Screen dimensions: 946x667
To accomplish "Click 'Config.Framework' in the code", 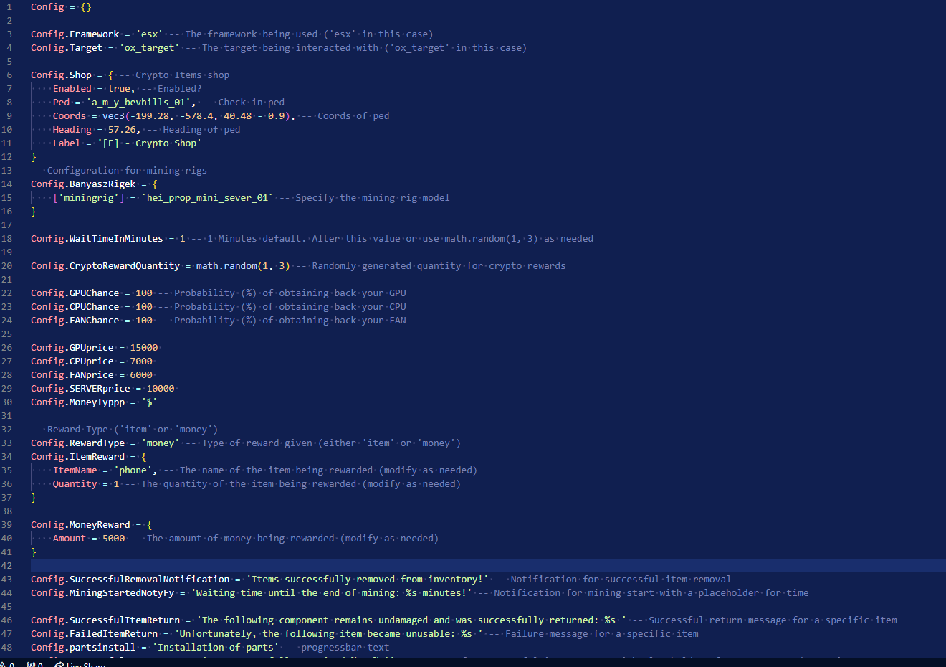I will [x=75, y=34].
